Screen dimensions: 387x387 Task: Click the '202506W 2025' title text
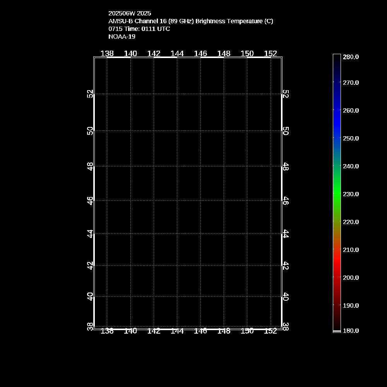130,13
